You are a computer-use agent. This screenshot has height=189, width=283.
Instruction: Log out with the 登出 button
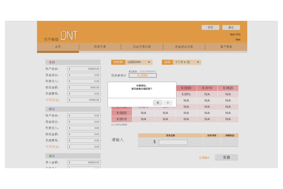point(231,28)
